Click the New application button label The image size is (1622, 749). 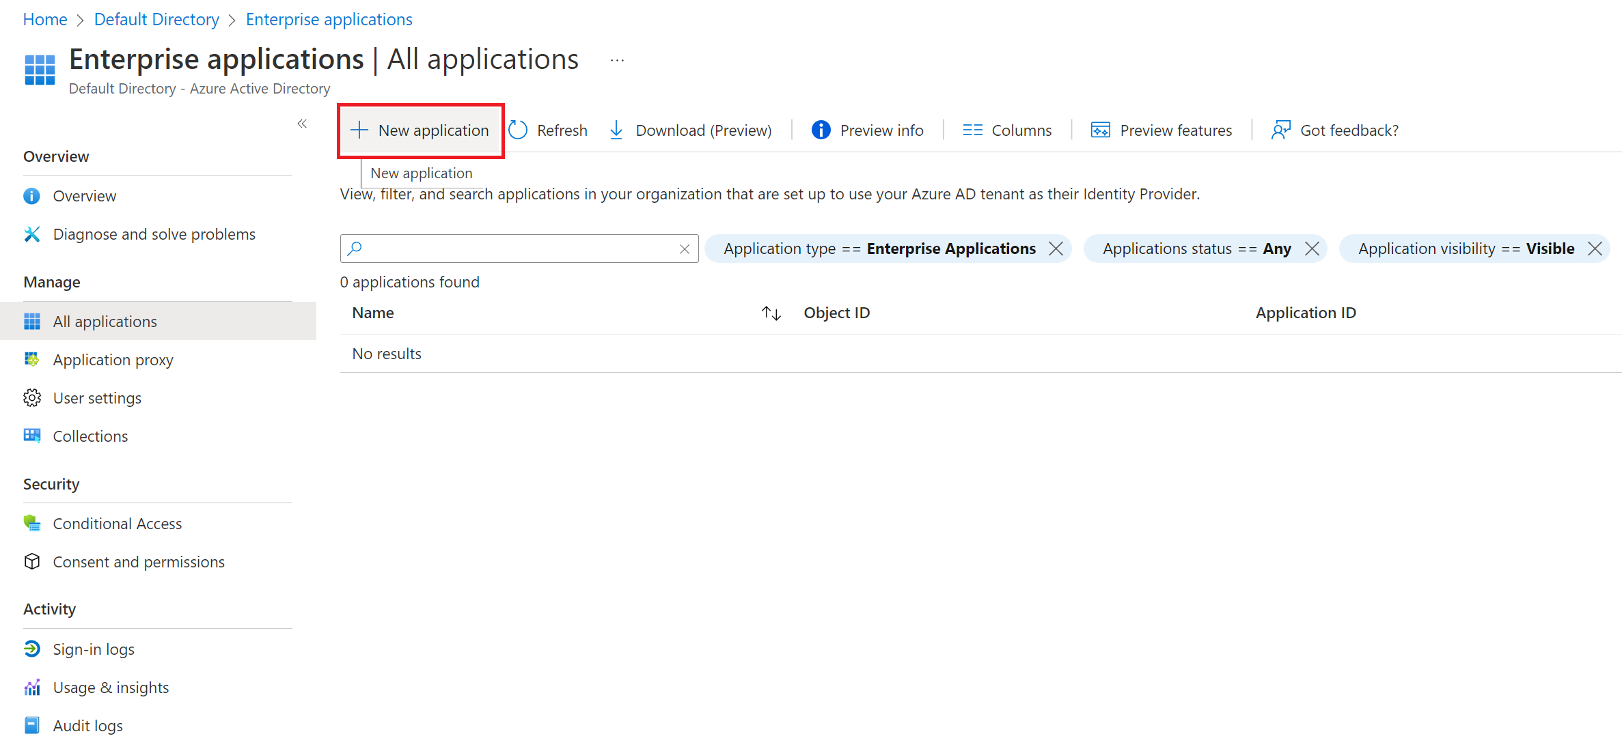point(433,130)
